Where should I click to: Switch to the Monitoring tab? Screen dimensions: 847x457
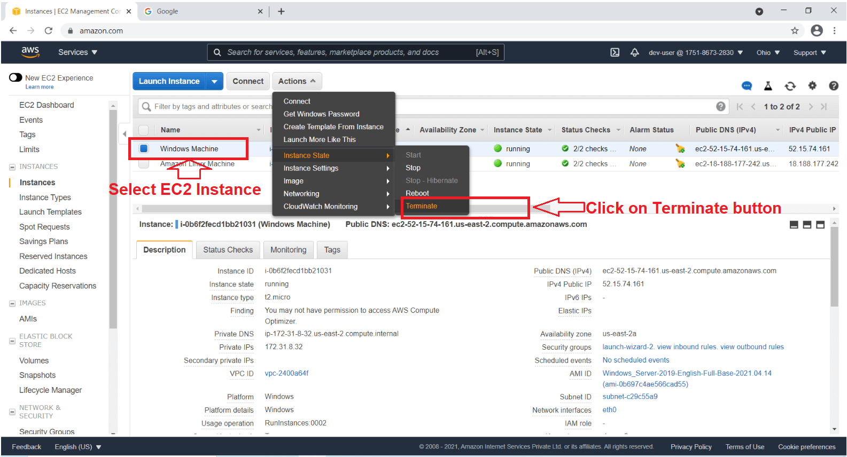pyautogui.click(x=288, y=250)
